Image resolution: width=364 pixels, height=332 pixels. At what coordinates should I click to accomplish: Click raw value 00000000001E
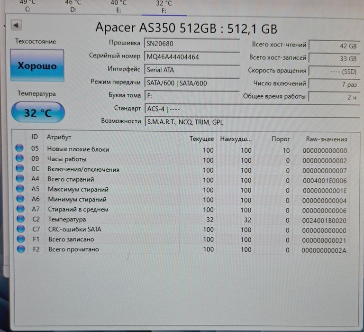click(x=325, y=191)
